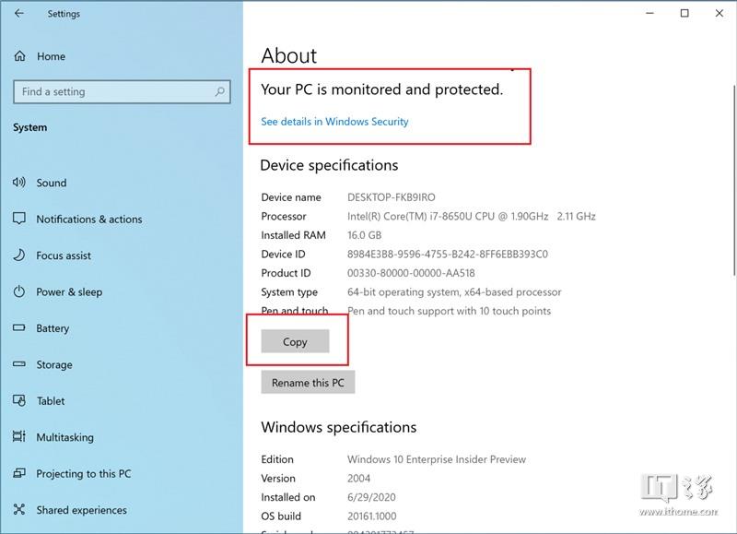Click Installed on date 6/29/2020
This screenshot has width=737, height=534.
pyautogui.click(x=371, y=497)
